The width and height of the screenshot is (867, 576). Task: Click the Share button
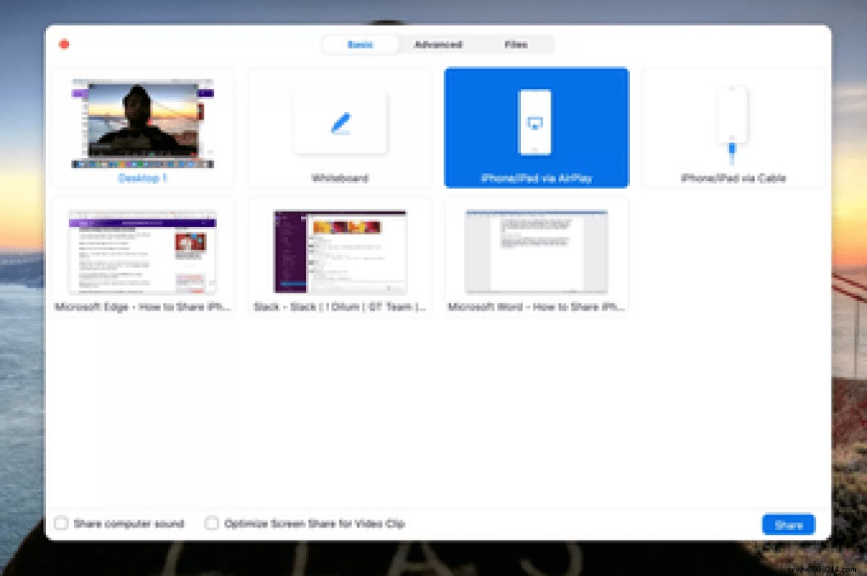click(788, 524)
